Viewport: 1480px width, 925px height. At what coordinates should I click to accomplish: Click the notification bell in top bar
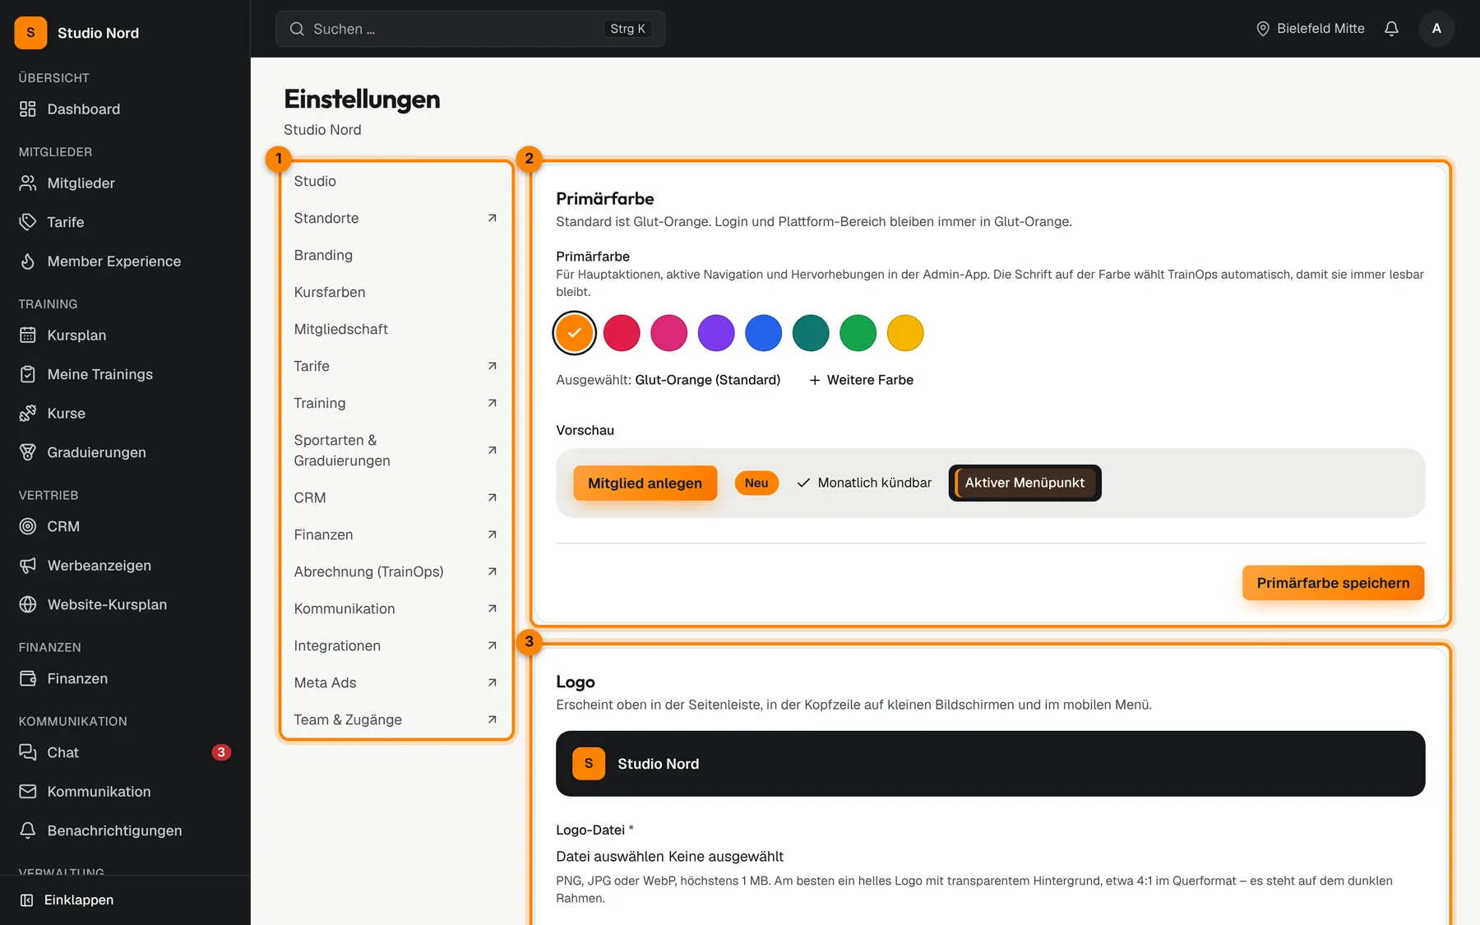tap(1391, 29)
